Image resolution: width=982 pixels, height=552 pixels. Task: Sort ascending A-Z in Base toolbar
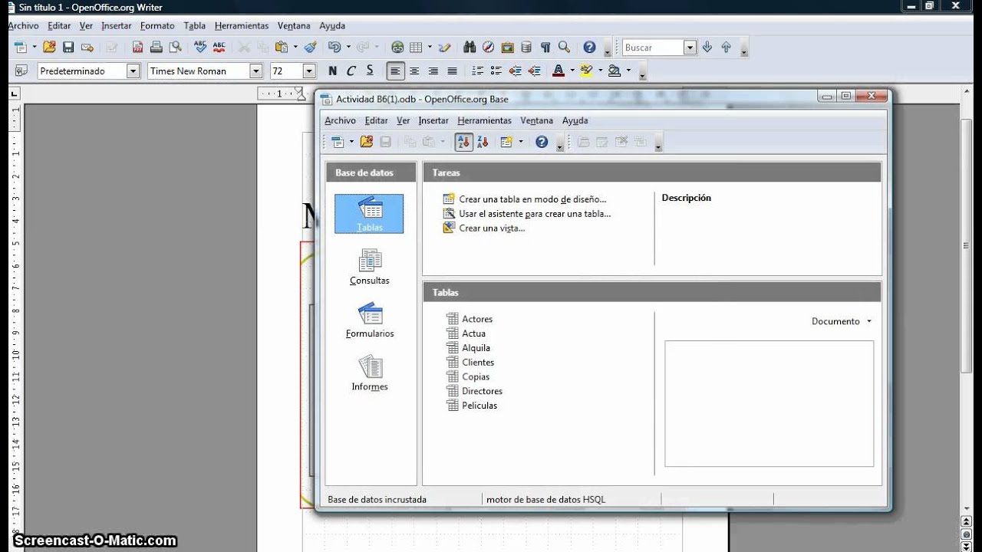click(x=463, y=142)
